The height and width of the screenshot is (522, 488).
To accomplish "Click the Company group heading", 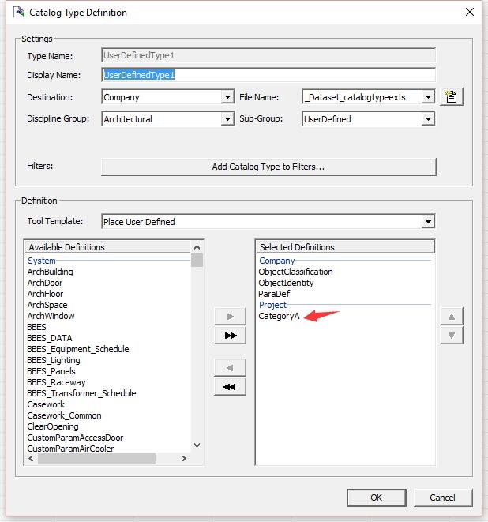I will point(277,261).
